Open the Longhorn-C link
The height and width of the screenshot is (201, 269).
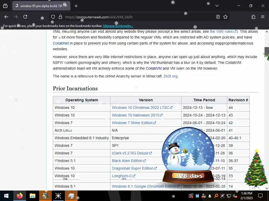coord(123,176)
